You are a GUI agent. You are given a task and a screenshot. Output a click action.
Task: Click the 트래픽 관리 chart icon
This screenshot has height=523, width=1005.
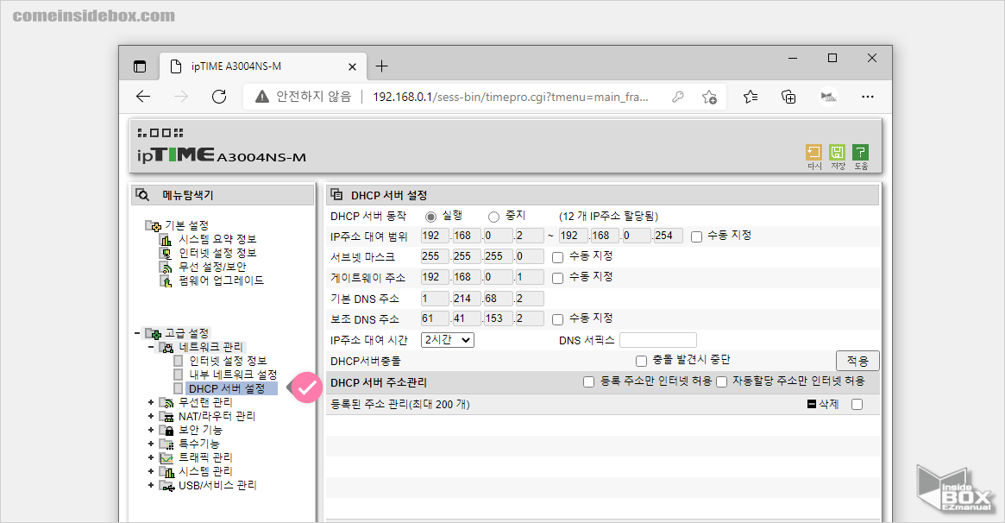click(x=166, y=457)
